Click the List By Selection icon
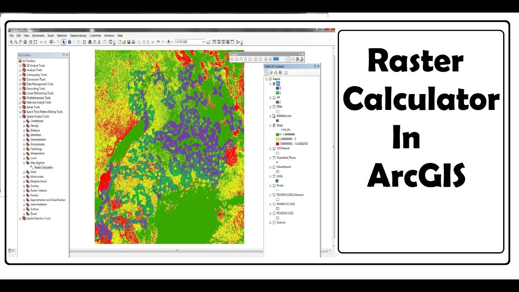This screenshot has height=292, width=519. coord(280,73)
